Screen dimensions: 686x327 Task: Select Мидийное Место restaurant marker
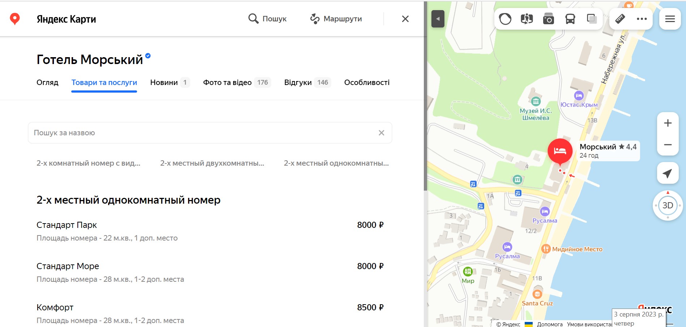[x=546, y=249]
